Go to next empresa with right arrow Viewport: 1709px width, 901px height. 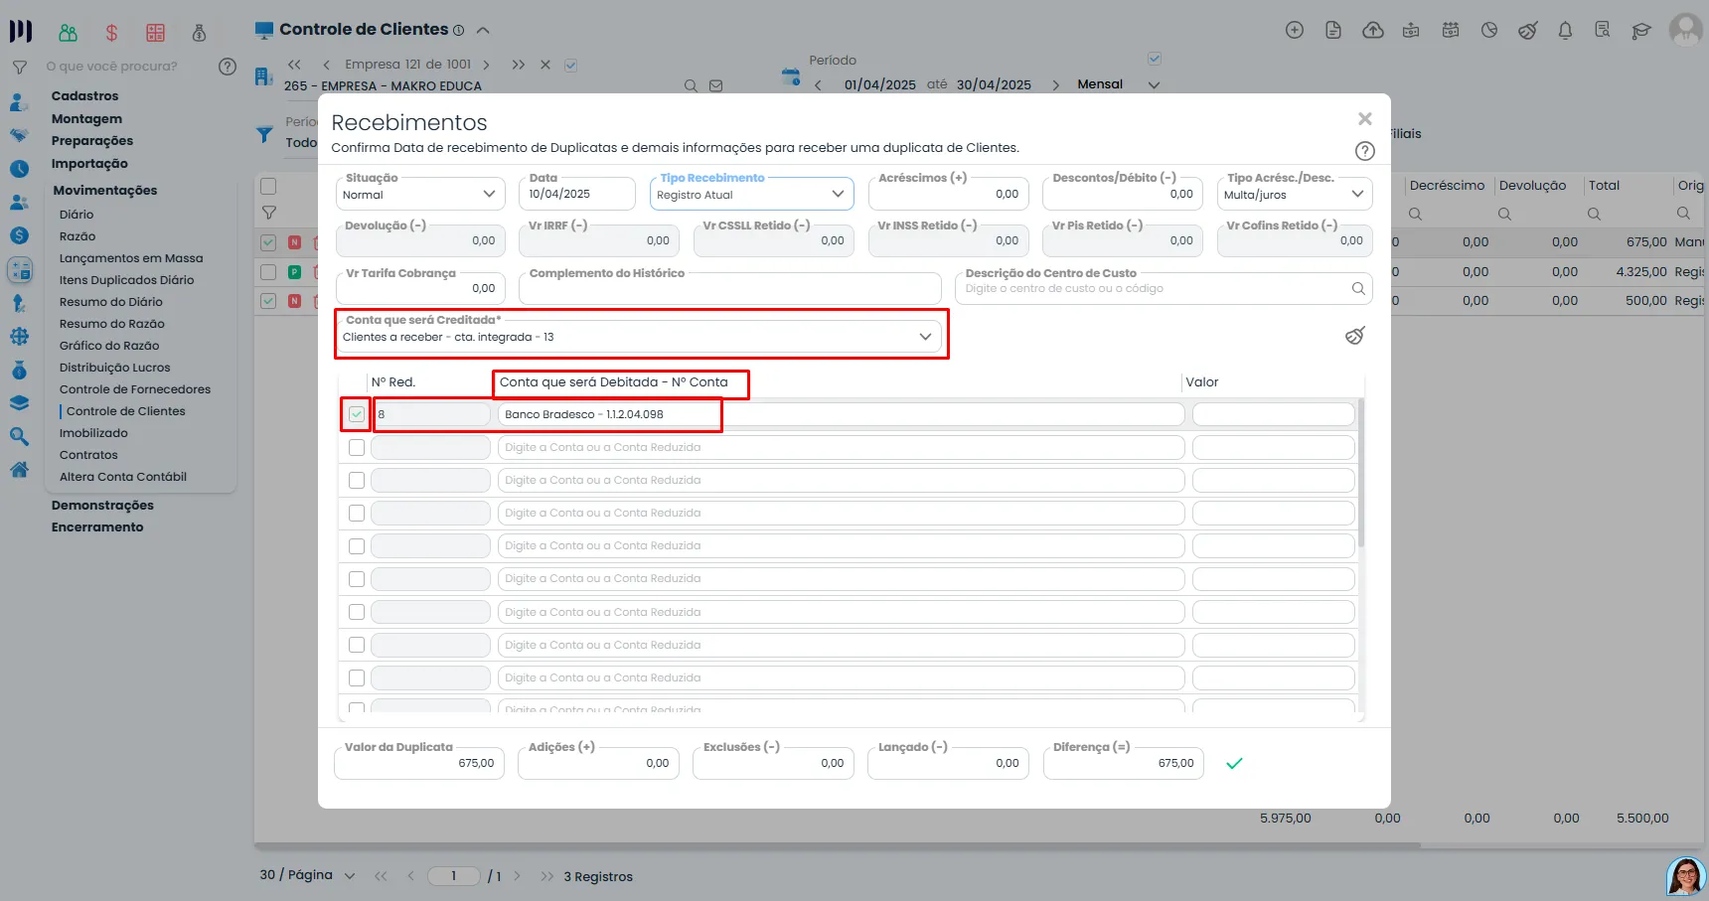pos(486,65)
